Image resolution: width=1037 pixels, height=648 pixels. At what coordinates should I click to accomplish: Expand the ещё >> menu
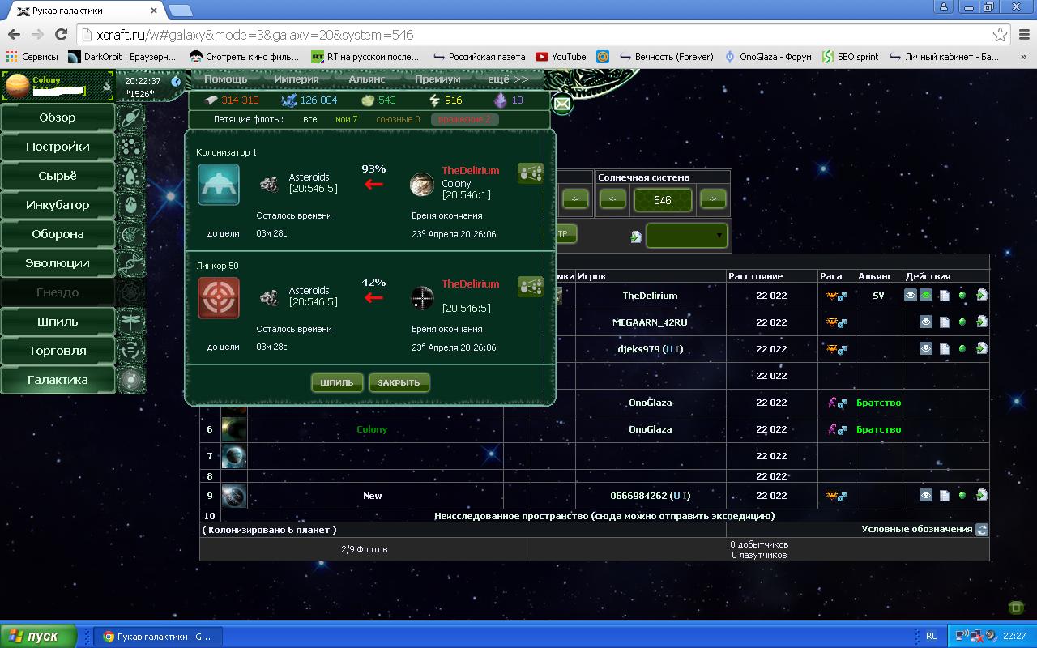click(508, 79)
